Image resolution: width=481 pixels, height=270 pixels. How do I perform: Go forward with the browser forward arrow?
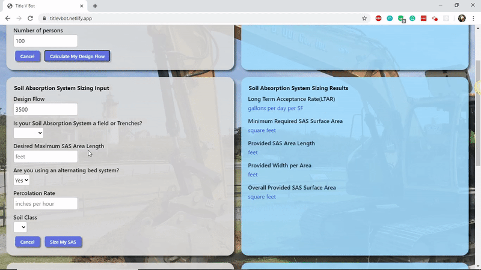point(19,19)
